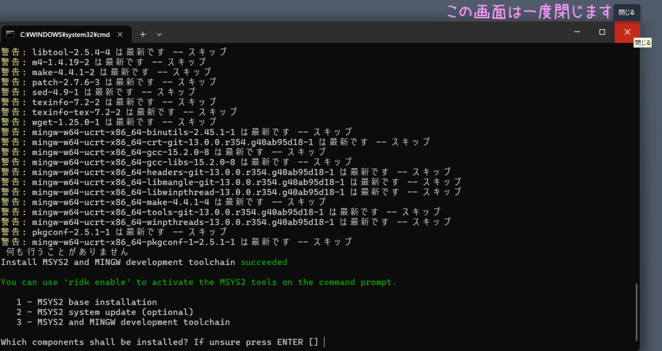Select the C:\WINDOWS\system32\cmd tab
This screenshot has height=351, width=662.
63,34
